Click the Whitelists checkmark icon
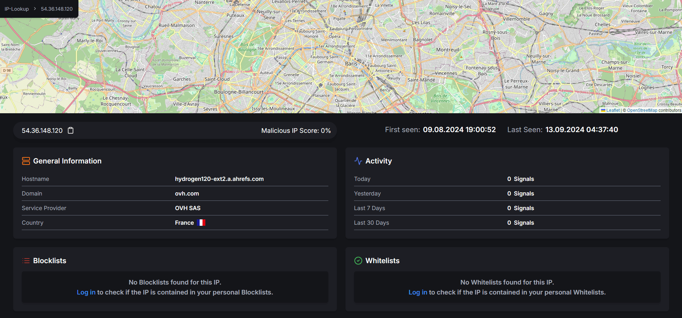The height and width of the screenshot is (318, 682). (x=358, y=261)
